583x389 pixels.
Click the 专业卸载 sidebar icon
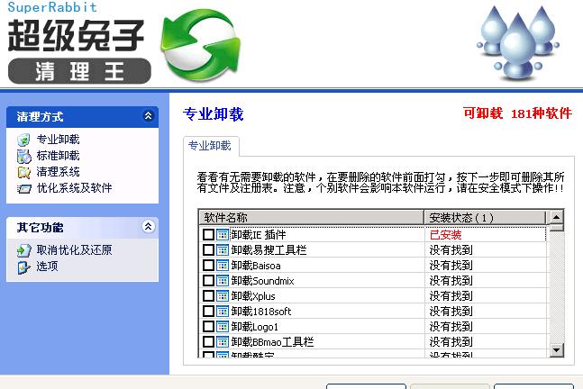click(x=23, y=140)
